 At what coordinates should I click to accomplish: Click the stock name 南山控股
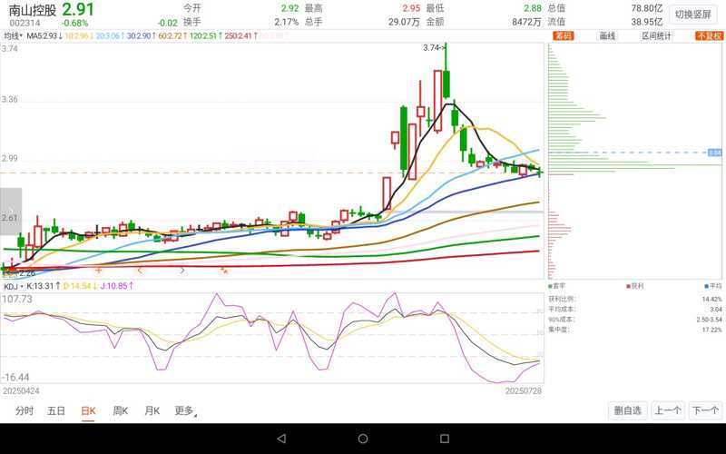coord(33,10)
